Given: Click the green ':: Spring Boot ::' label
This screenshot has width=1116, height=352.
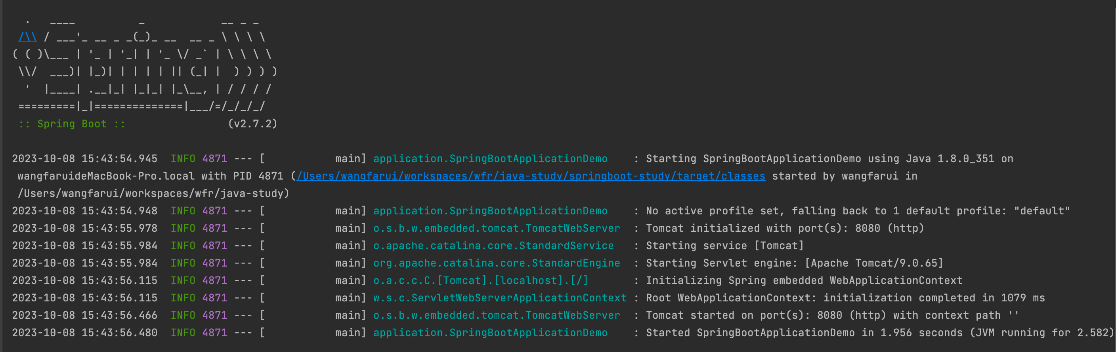Looking at the screenshot, I should (72, 124).
